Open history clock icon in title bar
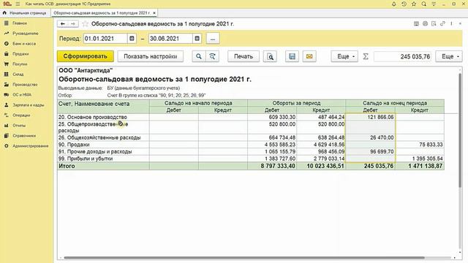The height and width of the screenshot is (263, 468). [x=404, y=4]
